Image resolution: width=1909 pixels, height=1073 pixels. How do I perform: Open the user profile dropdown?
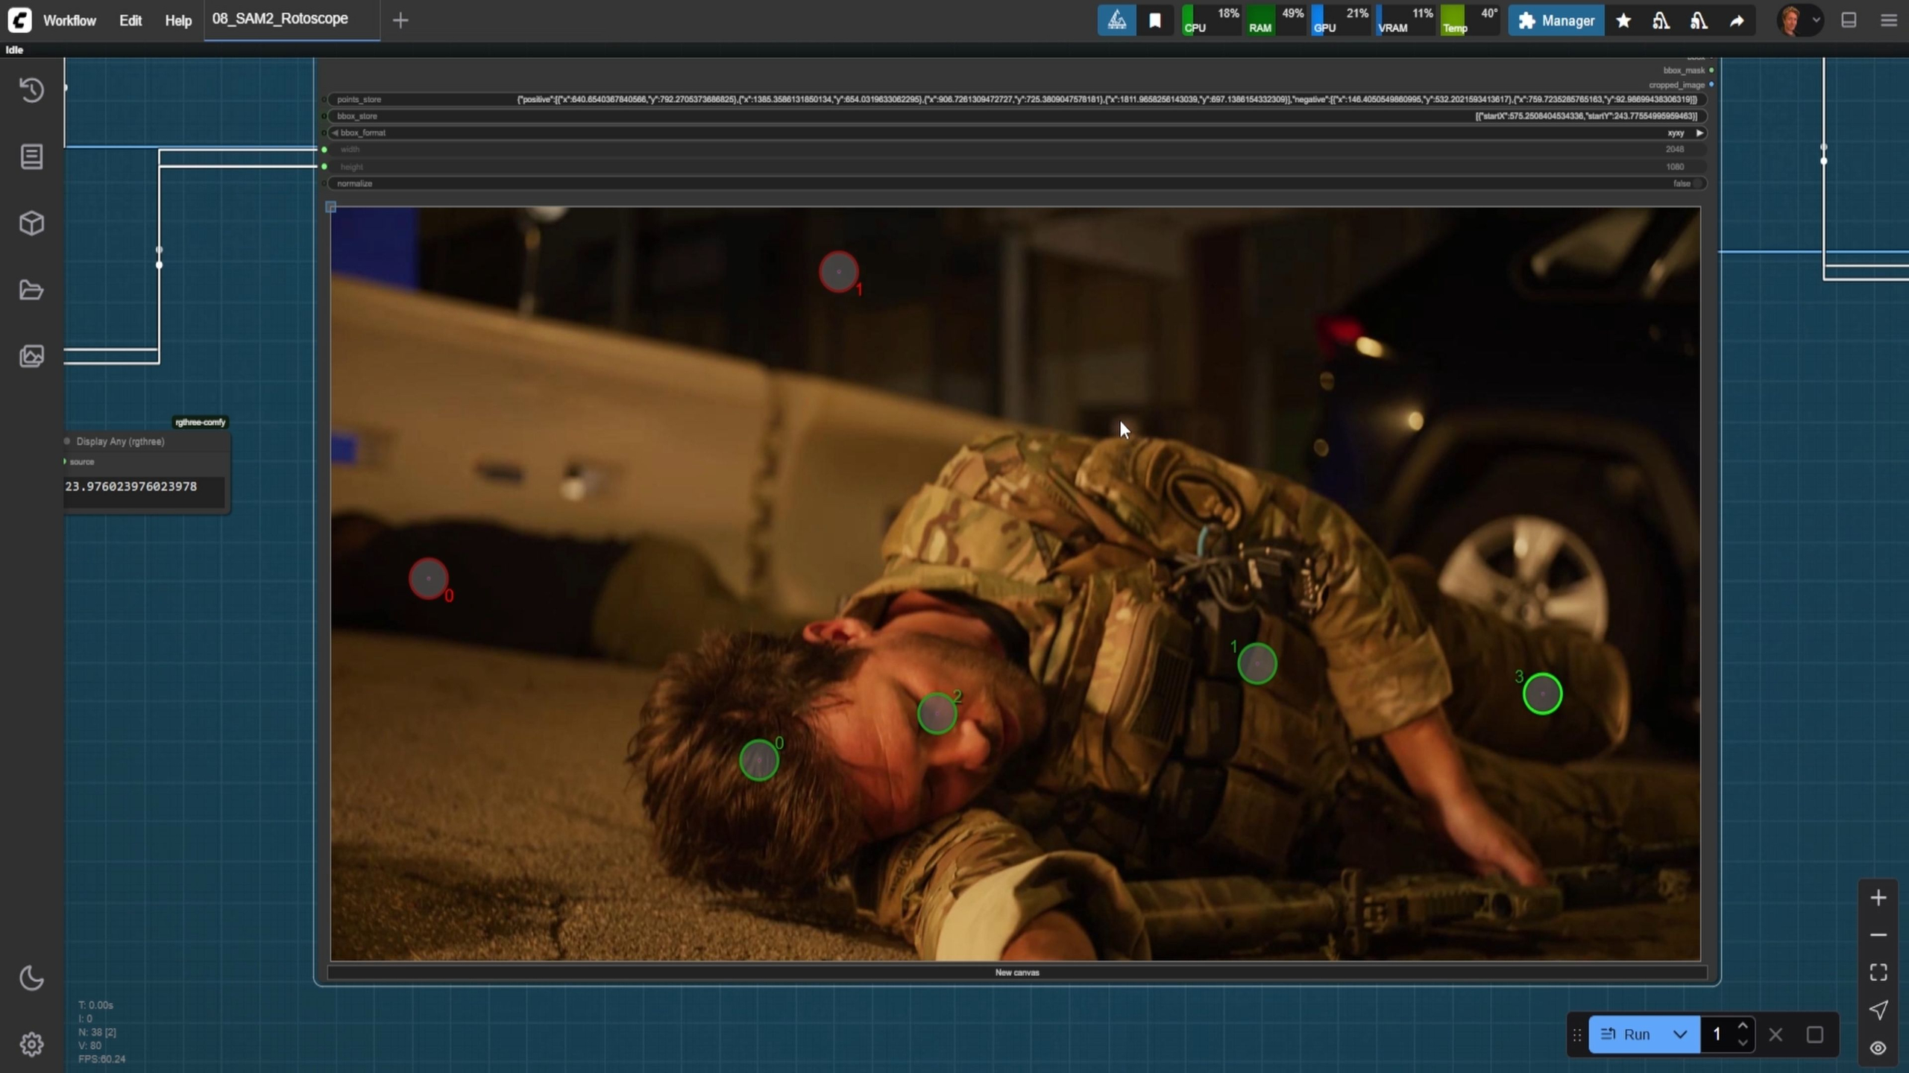coord(1802,21)
